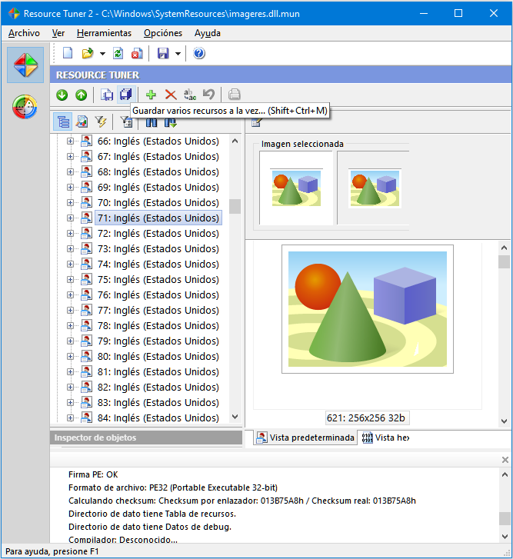Click the image preview scroll down arrow
The width and height of the screenshot is (513, 559).
(504, 421)
